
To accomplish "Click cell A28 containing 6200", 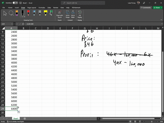I will pyautogui.click(x=11, y=105).
